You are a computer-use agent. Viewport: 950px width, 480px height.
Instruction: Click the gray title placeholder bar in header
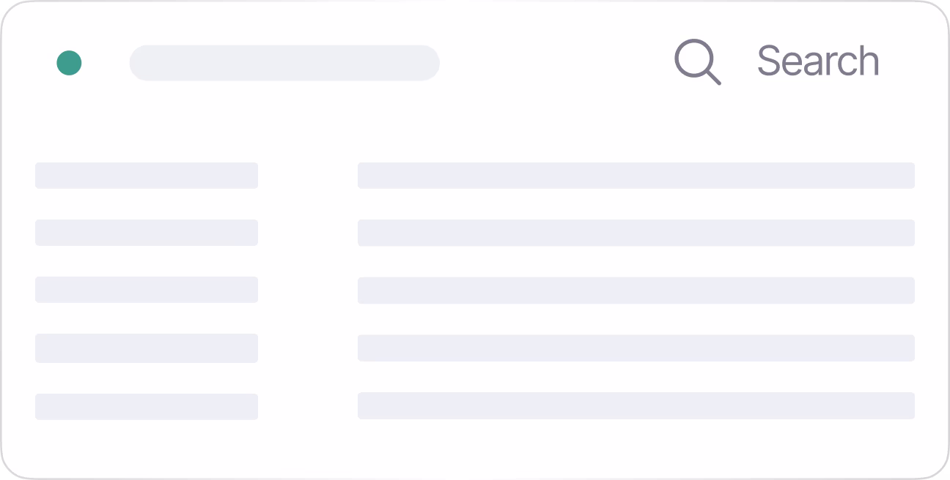(x=284, y=63)
